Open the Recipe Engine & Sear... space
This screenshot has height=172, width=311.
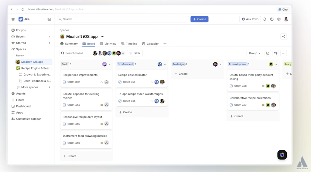tap(34, 68)
